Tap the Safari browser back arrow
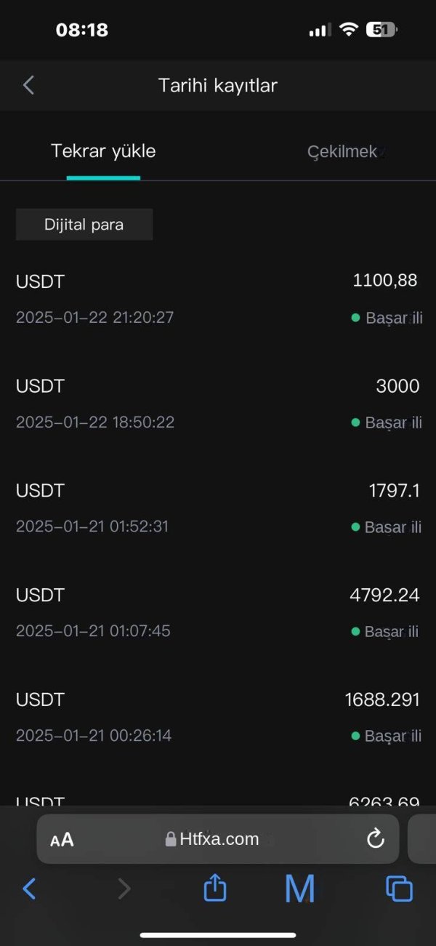Viewport: 436px width, 946px height. pos(29,888)
